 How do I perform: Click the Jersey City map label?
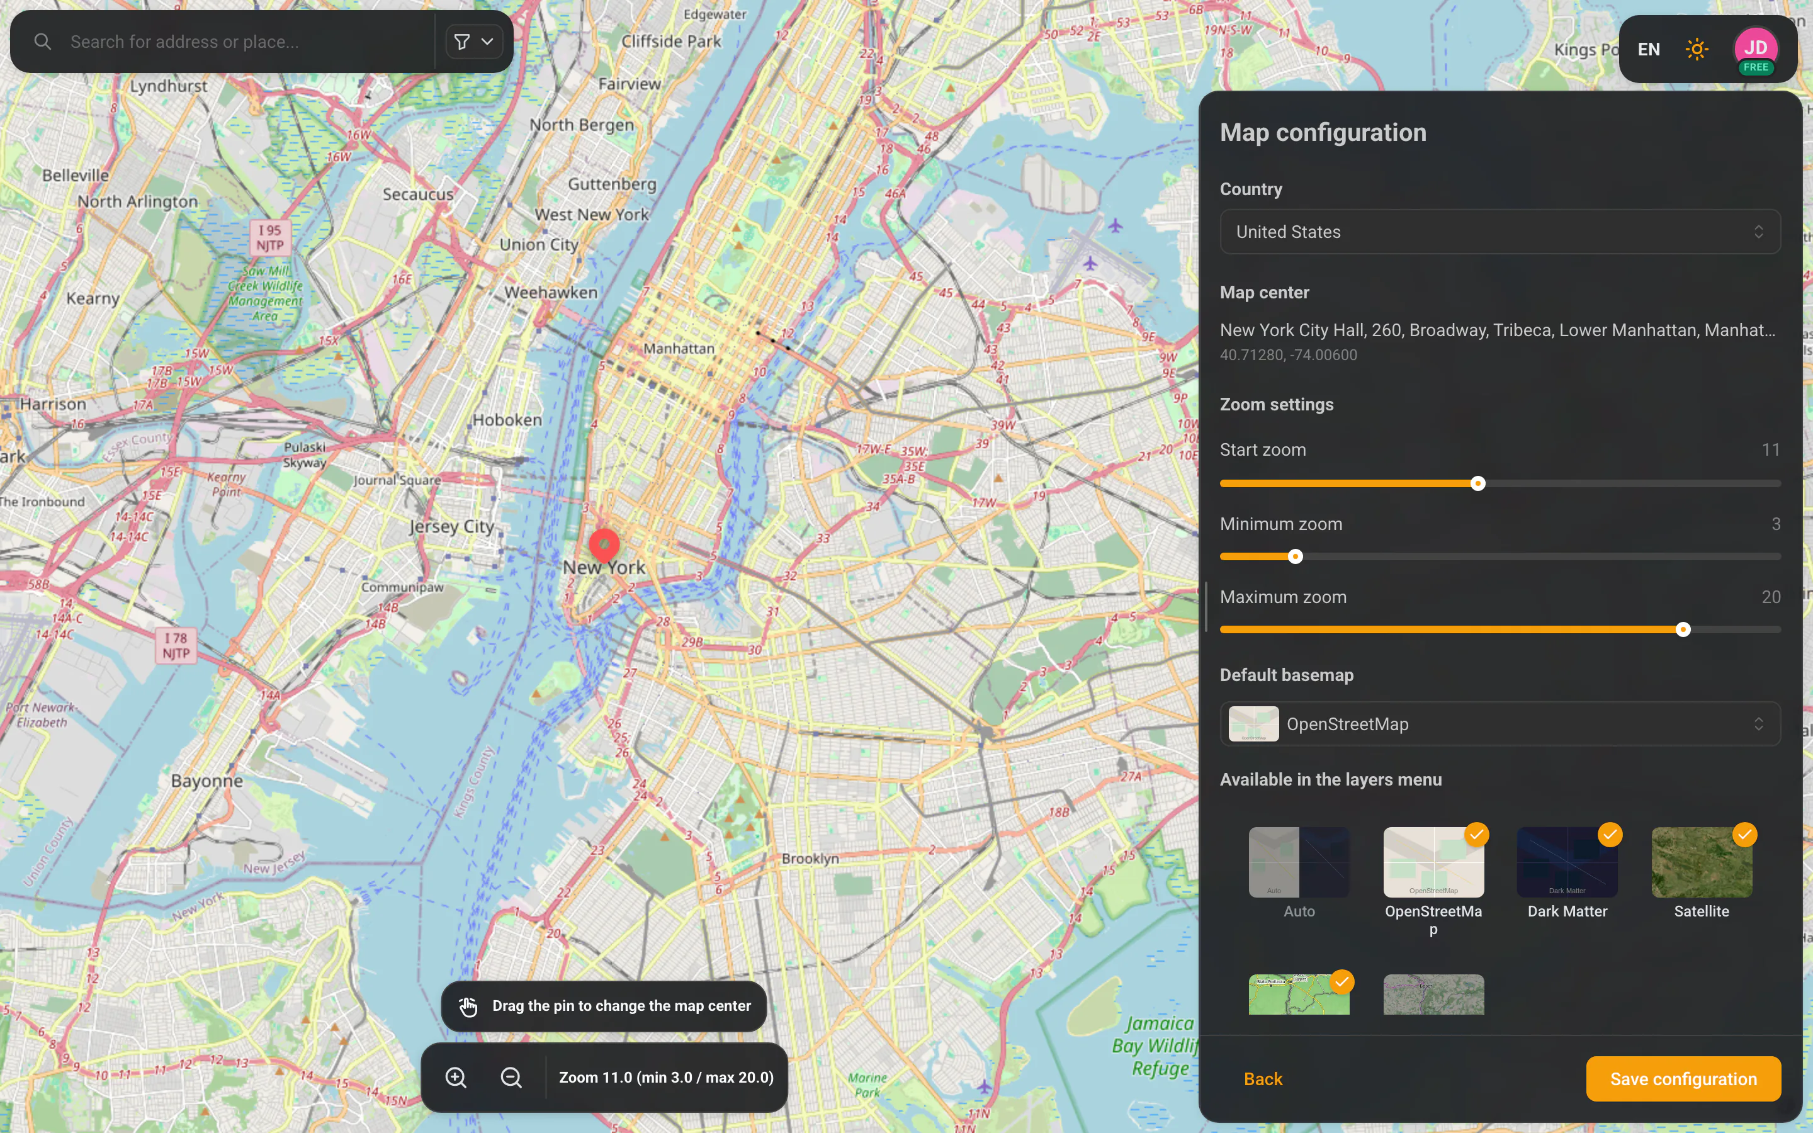(x=452, y=527)
